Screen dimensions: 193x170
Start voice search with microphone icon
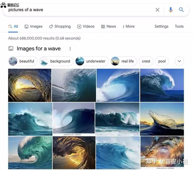[x=171, y=10]
